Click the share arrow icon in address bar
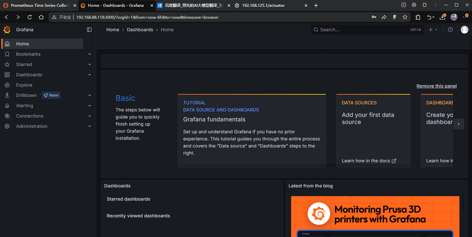This screenshot has height=237, width=472. [x=384, y=17]
